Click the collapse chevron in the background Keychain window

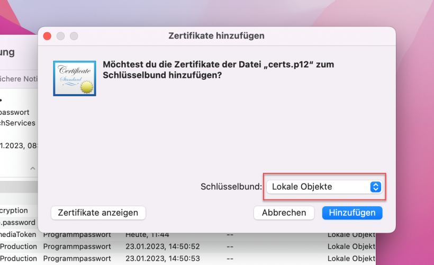click(x=33, y=168)
